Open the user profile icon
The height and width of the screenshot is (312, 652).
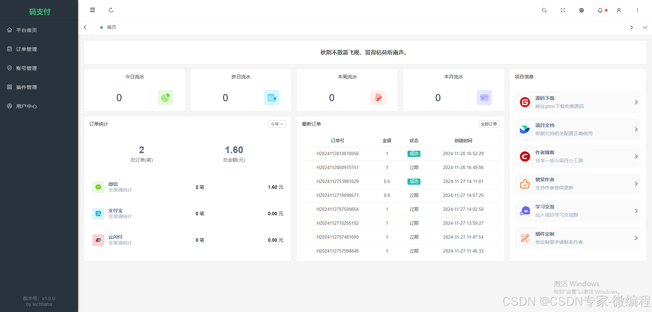coord(619,10)
